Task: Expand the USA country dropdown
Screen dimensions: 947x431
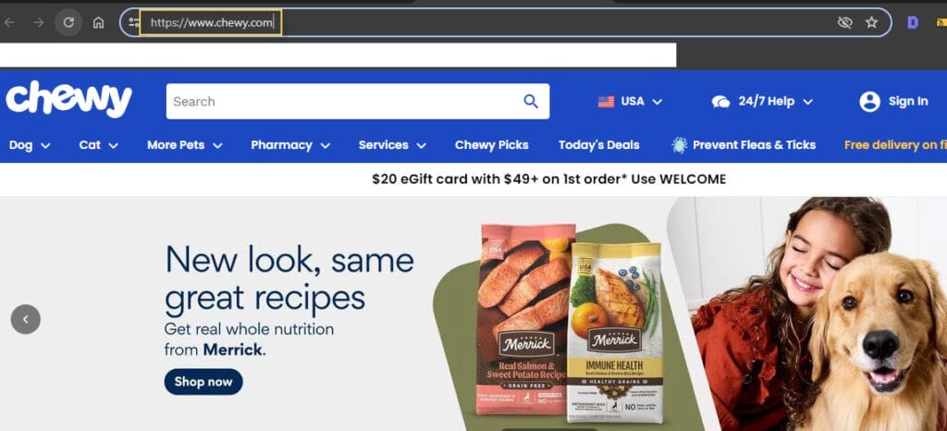Action: coord(630,102)
